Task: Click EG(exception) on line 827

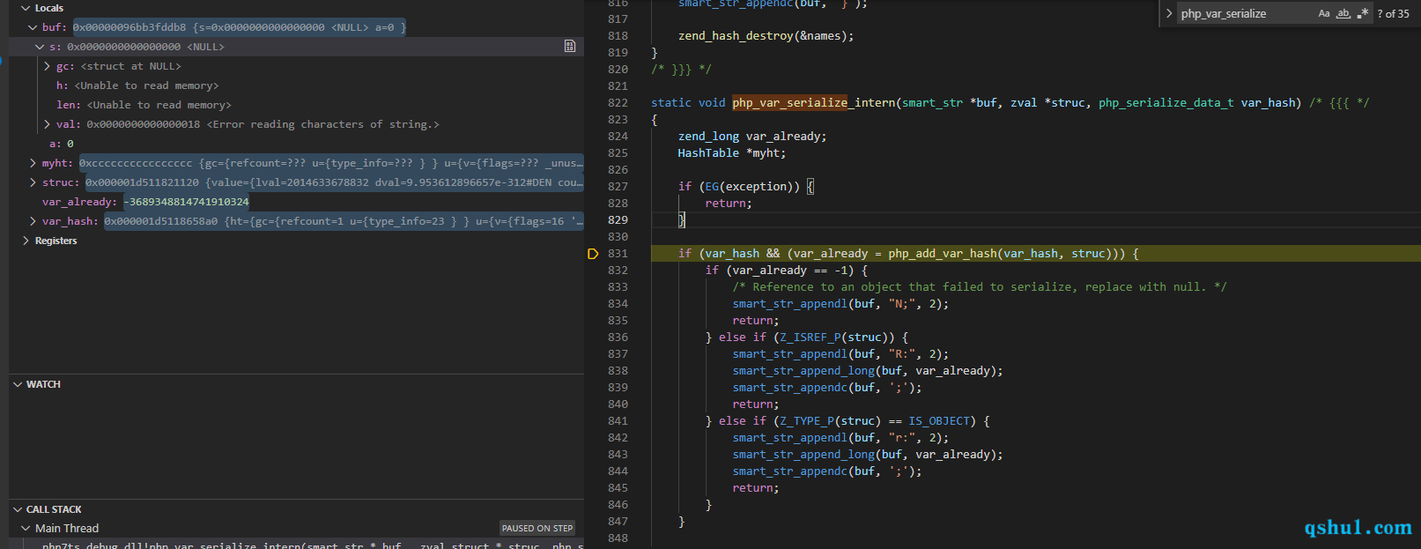Action: point(752,187)
